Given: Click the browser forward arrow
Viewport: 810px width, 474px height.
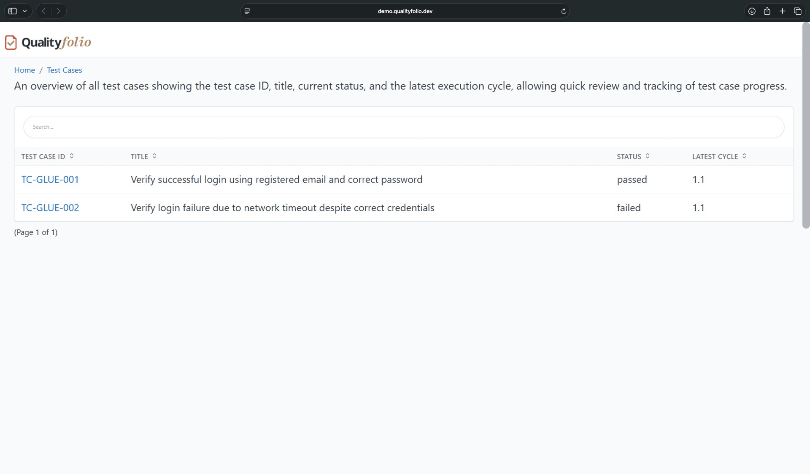Looking at the screenshot, I should pyautogui.click(x=59, y=11).
